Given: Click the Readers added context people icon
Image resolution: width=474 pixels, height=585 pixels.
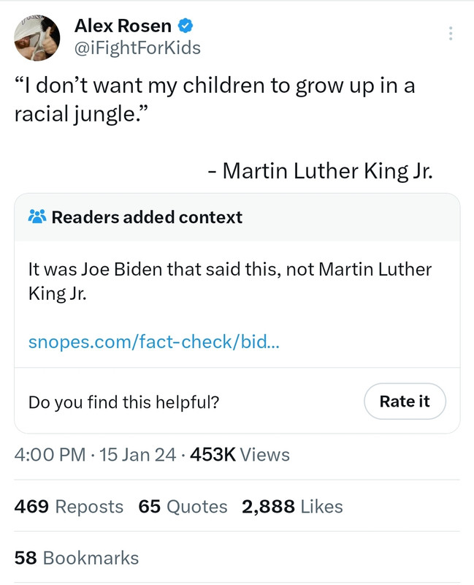Looking at the screenshot, I should coord(37,217).
